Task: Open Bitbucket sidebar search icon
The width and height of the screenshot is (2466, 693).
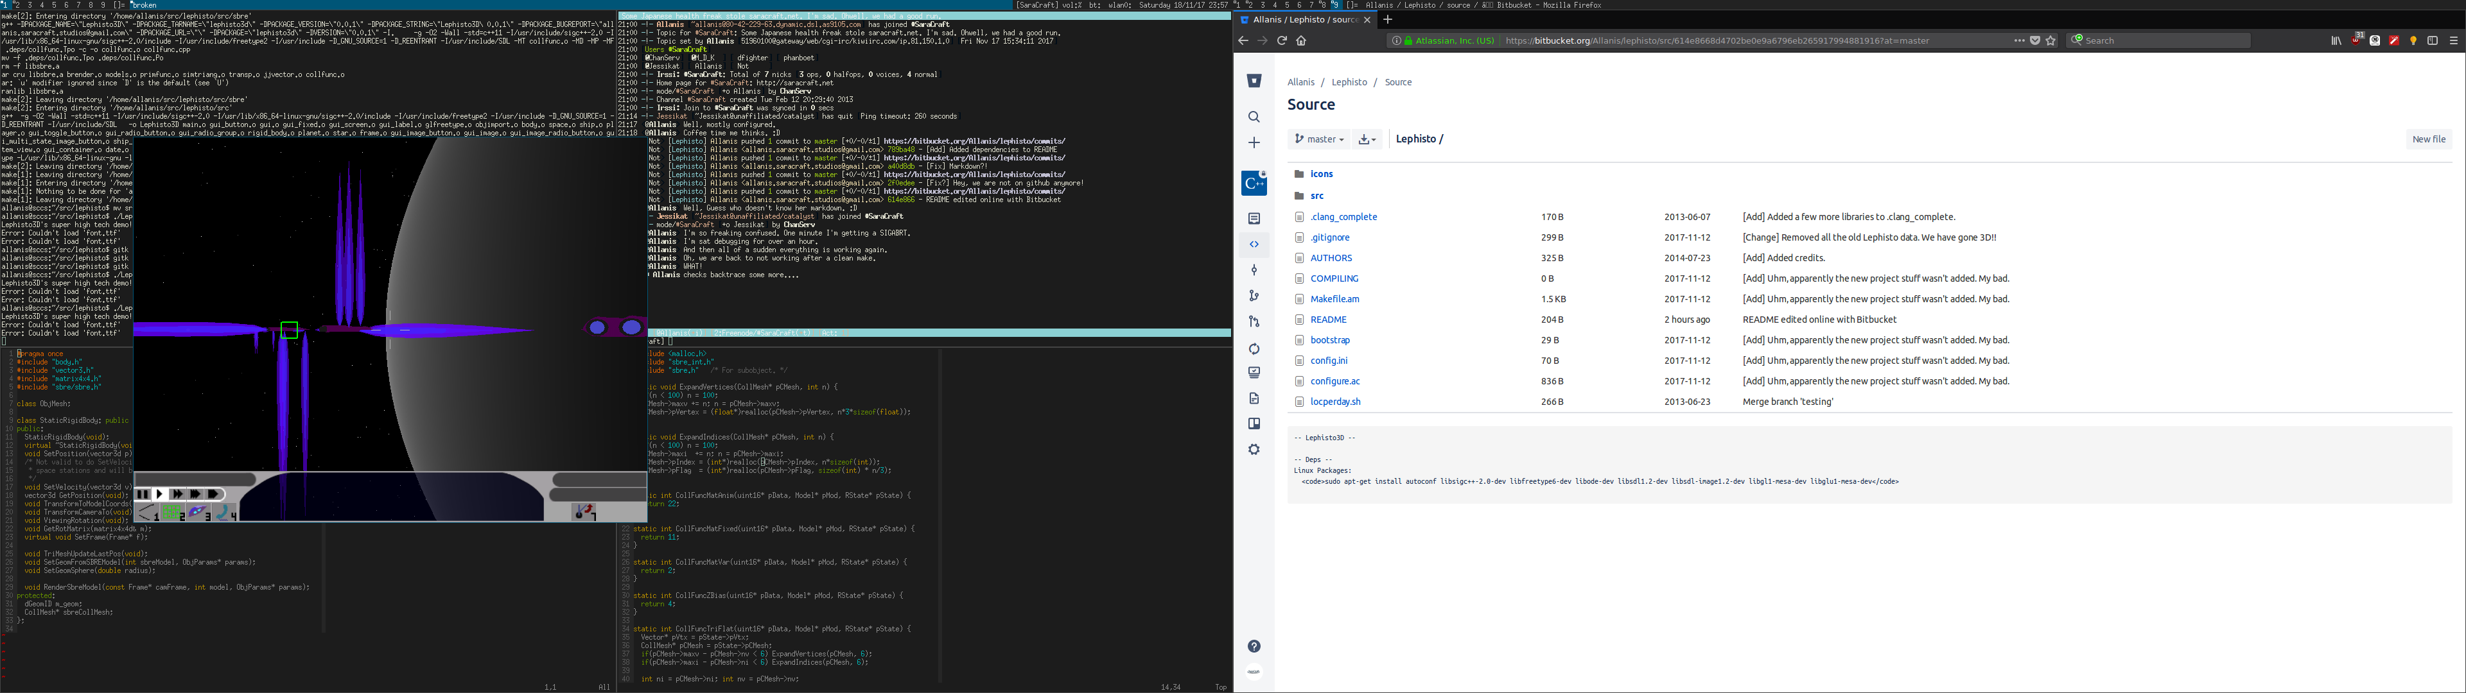Action: 1254,117
